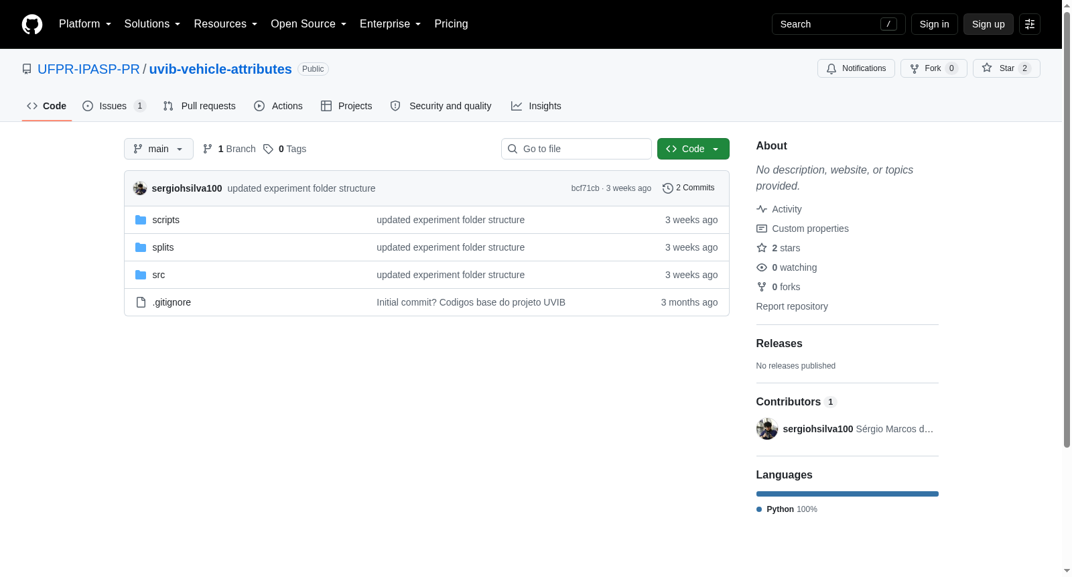Click the eye icon beside 0 watching

[x=762, y=267]
